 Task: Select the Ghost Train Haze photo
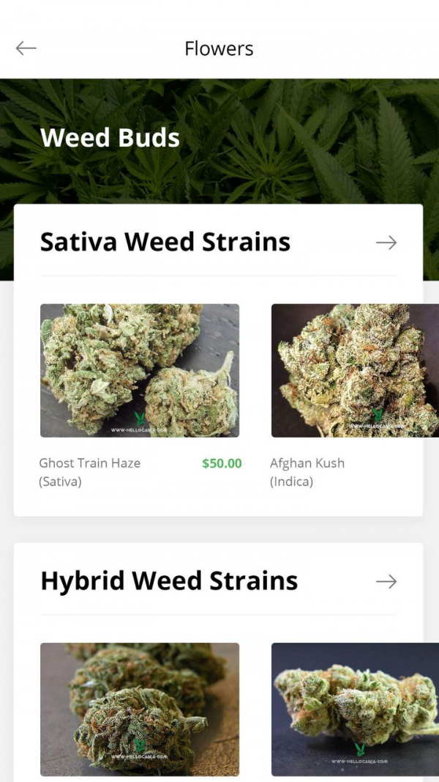click(x=139, y=371)
